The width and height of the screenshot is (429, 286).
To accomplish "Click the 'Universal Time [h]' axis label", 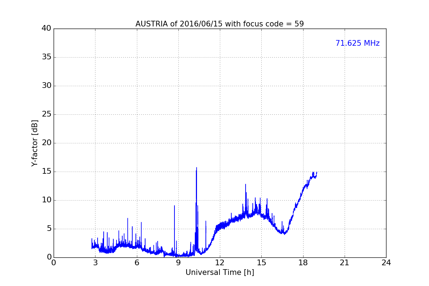I will click(220, 272).
